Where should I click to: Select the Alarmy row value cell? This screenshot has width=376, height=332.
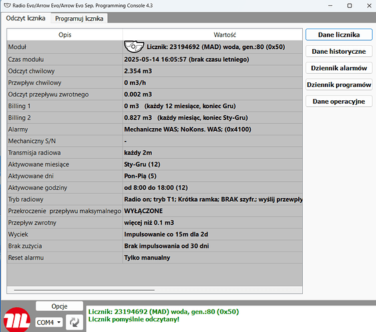click(x=213, y=129)
